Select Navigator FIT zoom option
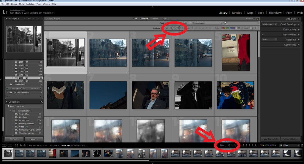The height and width of the screenshot is (164, 304). [x=25, y=19]
